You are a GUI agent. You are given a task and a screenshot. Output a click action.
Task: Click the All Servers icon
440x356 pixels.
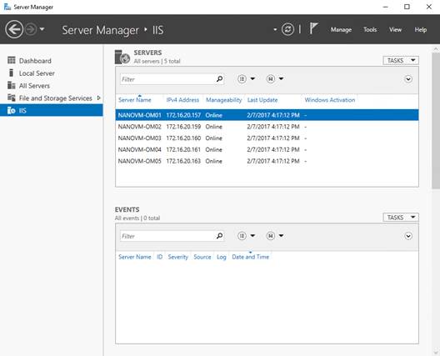[x=12, y=85]
